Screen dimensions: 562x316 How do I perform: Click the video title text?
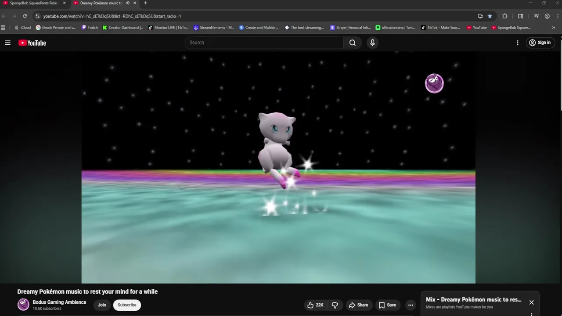pyautogui.click(x=87, y=292)
